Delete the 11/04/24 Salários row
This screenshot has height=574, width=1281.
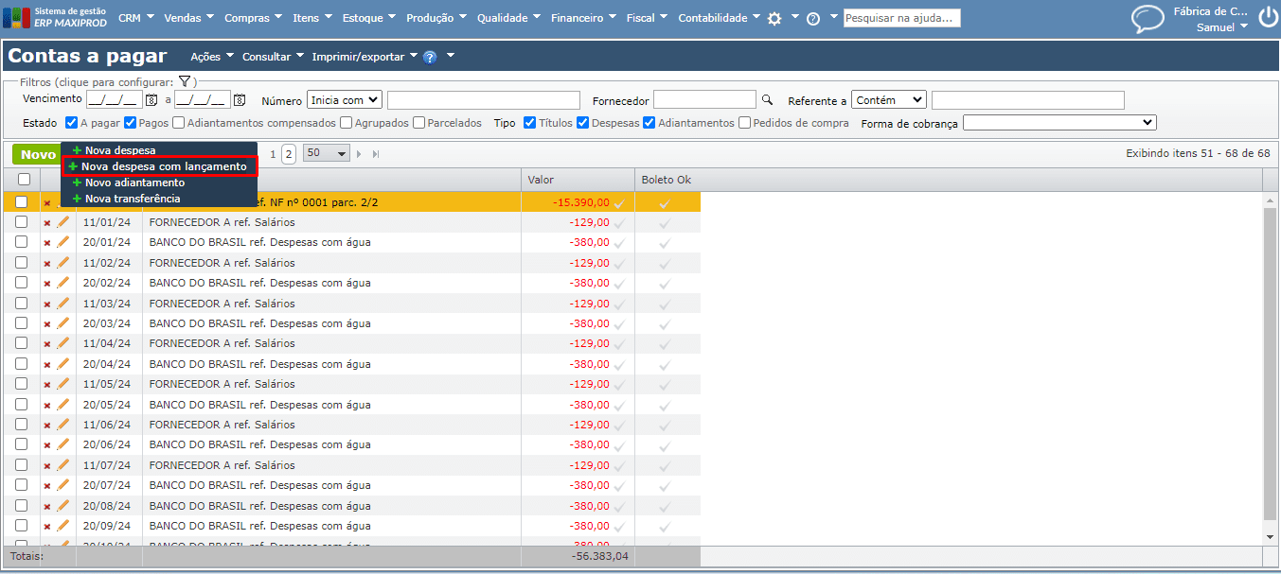pyautogui.click(x=46, y=344)
